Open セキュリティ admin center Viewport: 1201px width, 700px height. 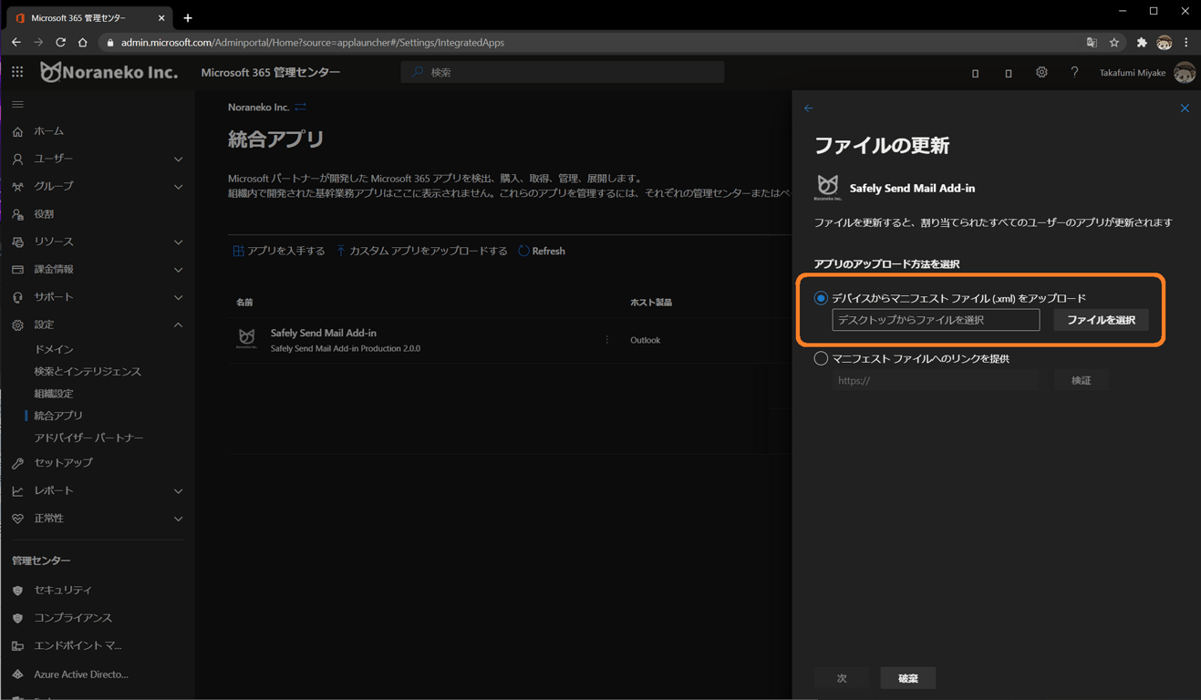coord(63,591)
